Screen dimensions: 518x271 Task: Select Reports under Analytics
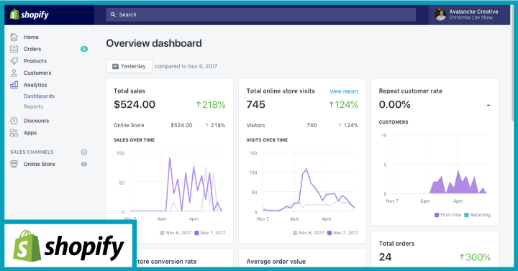click(x=33, y=106)
